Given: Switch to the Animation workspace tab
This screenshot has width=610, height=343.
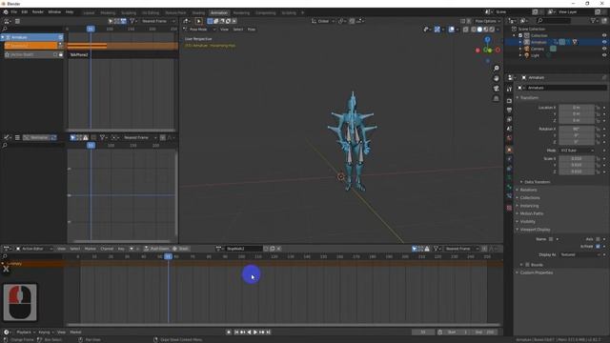Looking at the screenshot, I should [219, 12].
